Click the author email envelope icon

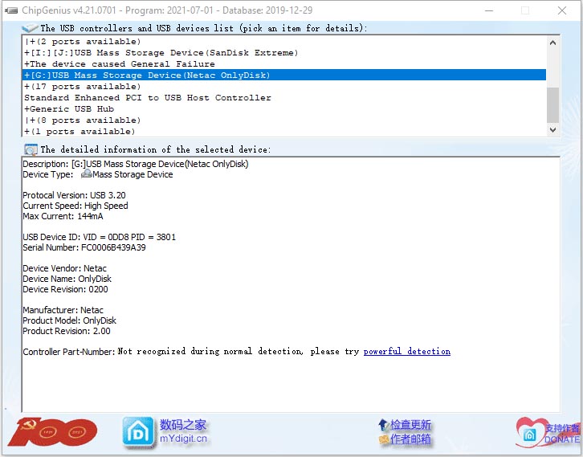[x=383, y=439]
